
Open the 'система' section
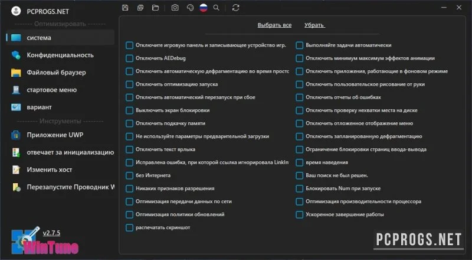[60, 38]
